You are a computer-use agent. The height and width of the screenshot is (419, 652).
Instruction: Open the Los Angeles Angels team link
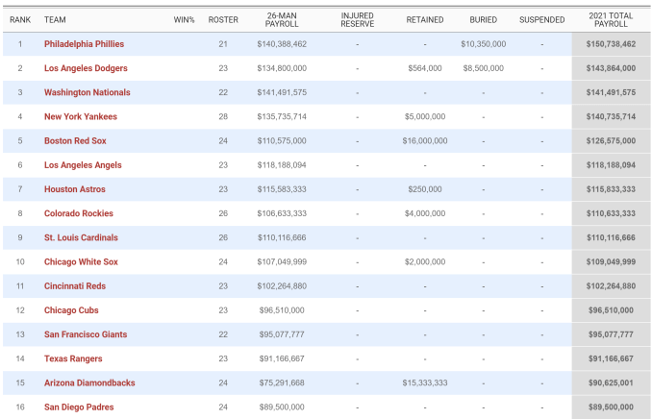pos(83,165)
